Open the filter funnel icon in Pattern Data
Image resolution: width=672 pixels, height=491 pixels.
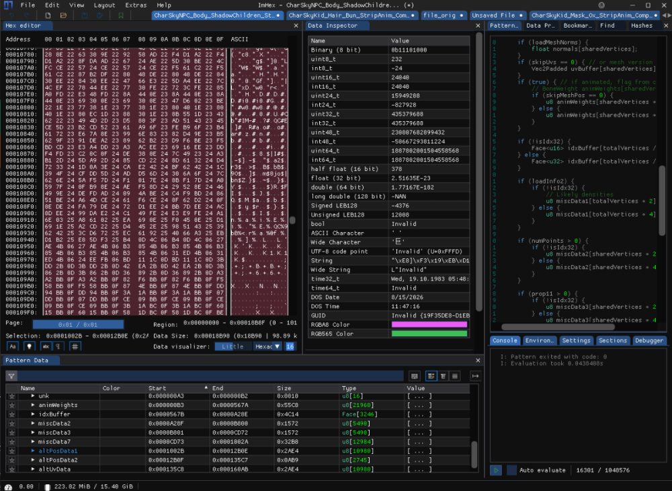[x=9, y=377]
